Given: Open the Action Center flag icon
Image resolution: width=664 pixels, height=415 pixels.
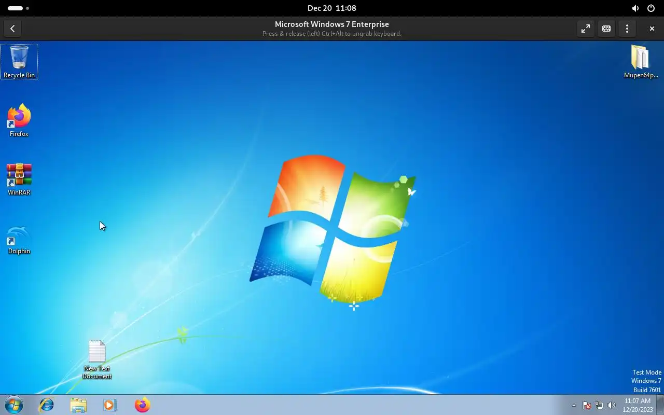Looking at the screenshot, I should click(x=587, y=405).
